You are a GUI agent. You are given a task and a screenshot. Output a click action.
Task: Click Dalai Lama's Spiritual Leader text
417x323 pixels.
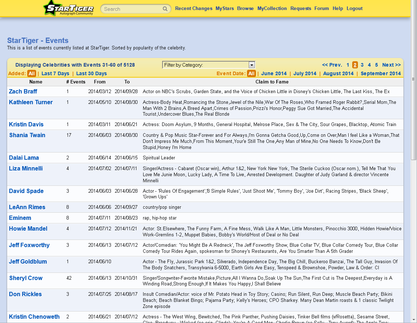pos(159,158)
